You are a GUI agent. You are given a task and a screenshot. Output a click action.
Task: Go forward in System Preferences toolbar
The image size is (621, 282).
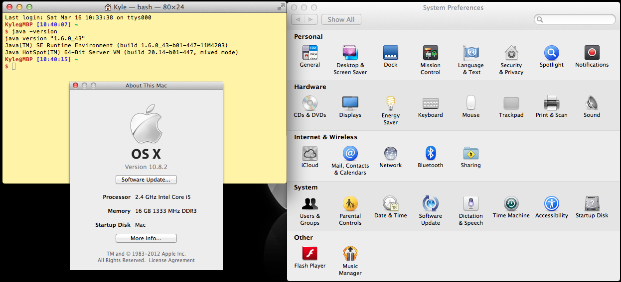coord(310,19)
